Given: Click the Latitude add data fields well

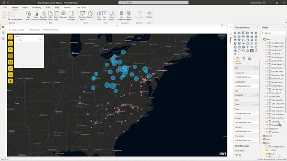Looking at the screenshot, I should pyautogui.click(x=246, y=77).
